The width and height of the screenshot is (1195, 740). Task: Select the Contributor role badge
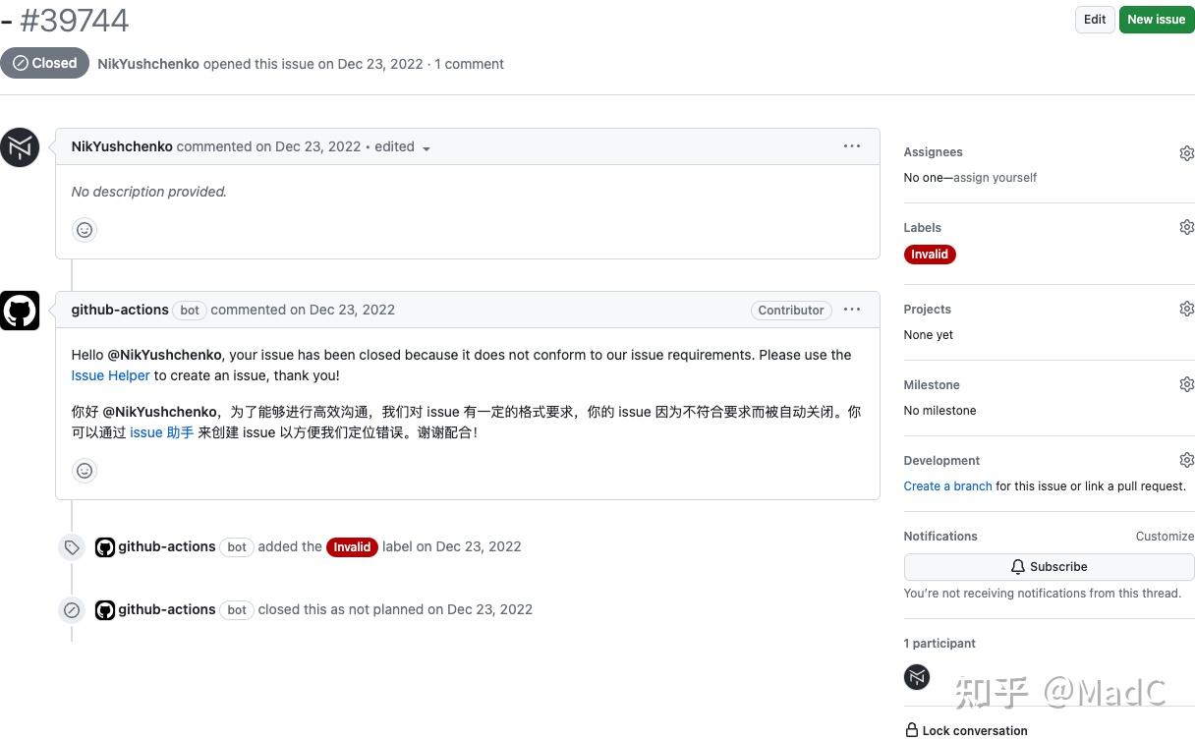click(x=790, y=310)
